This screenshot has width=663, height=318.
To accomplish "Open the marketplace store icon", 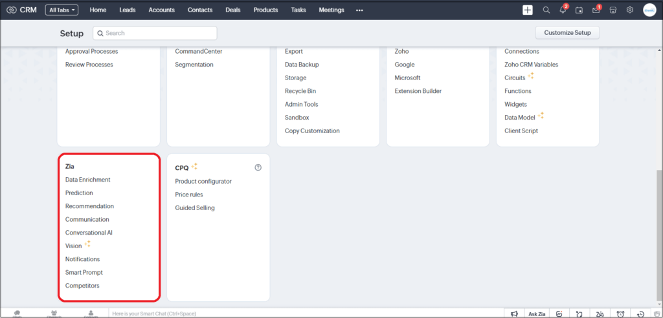I will pos(612,10).
